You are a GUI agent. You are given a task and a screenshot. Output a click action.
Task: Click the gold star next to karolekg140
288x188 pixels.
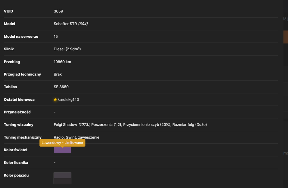point(55,99)
